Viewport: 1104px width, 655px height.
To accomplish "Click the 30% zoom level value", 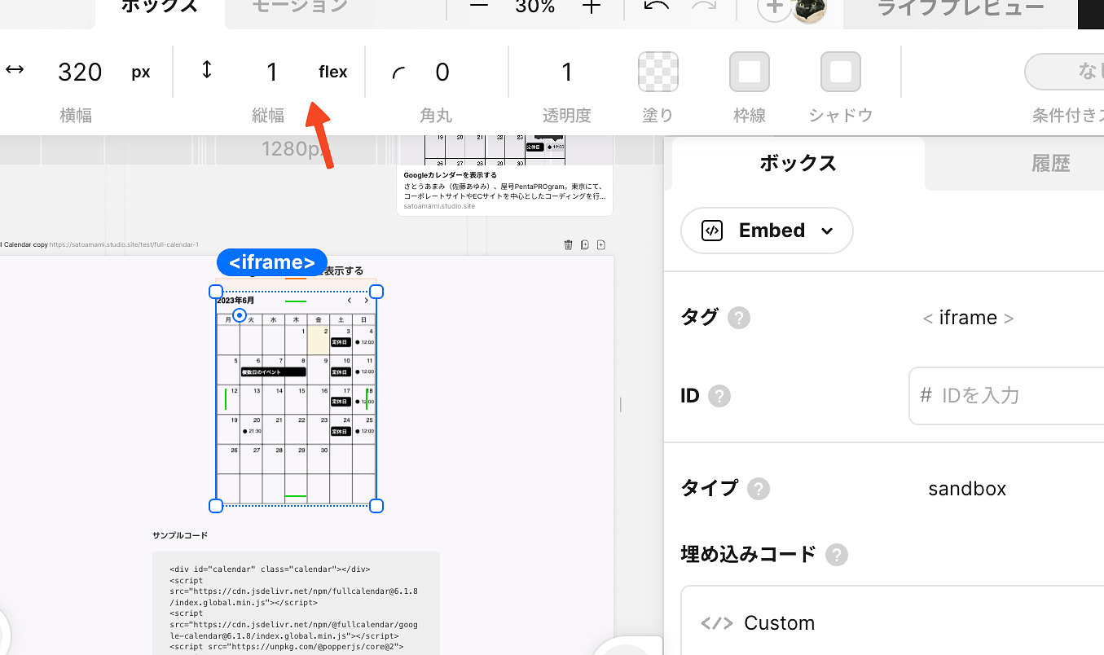I will (535, 7).
